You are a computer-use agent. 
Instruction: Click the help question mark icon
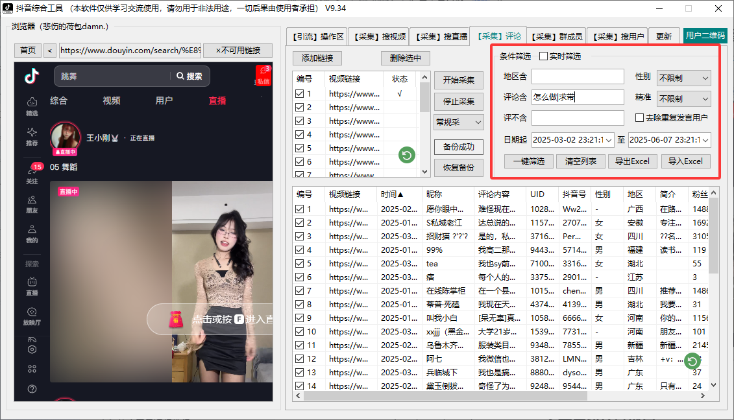(32, 389)
